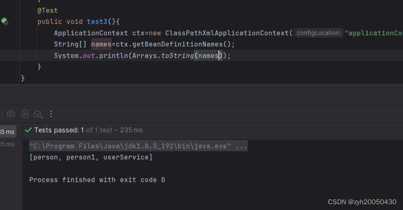Select the lower test duration row in tree
Screen dimensions: 403x210
coord(7,144)
